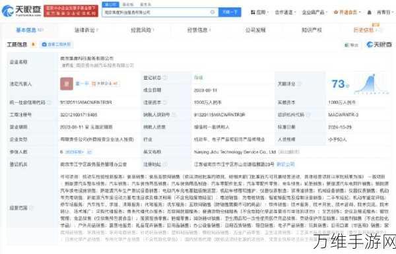Switch to the 经营信息 tab
Screen dimensions: 396x254
pyautogui.click(x=199, y=30)
